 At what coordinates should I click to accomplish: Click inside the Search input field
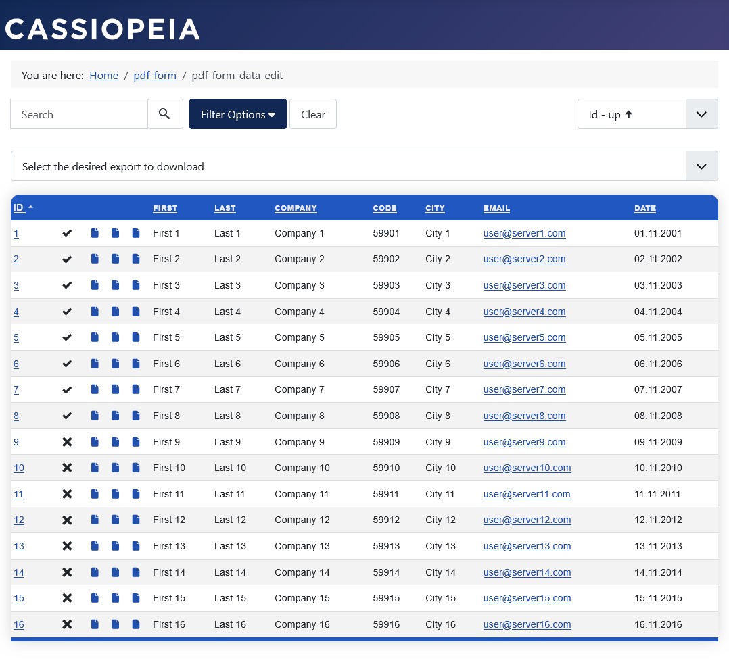[78, 114]
